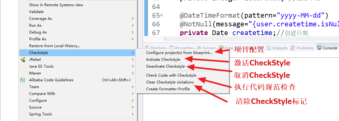Screen dimensions: 339x121
Task: Click the Console tab monitor icon
Action: (319, 48)
